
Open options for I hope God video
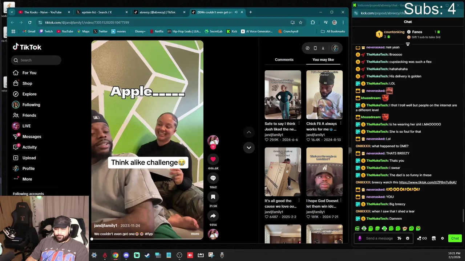click(x=340, y=200)
